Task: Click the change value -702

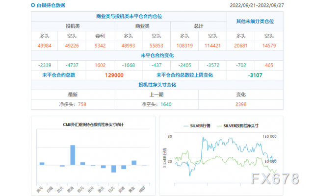Action: point(241,65)
